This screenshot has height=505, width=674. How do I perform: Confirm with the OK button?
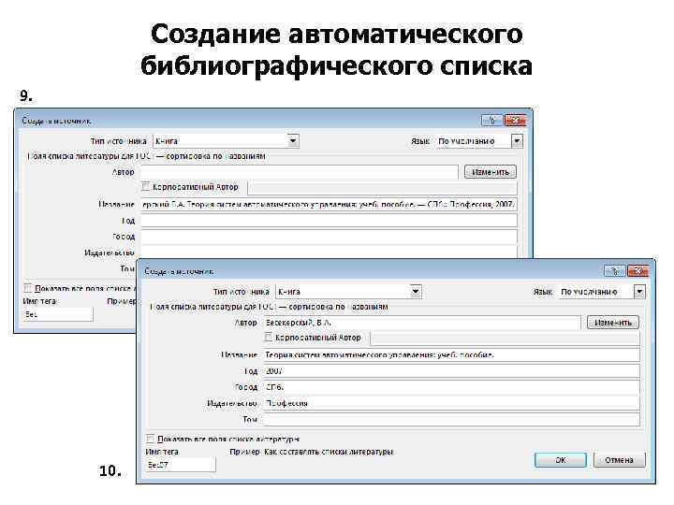coord(561,460)
